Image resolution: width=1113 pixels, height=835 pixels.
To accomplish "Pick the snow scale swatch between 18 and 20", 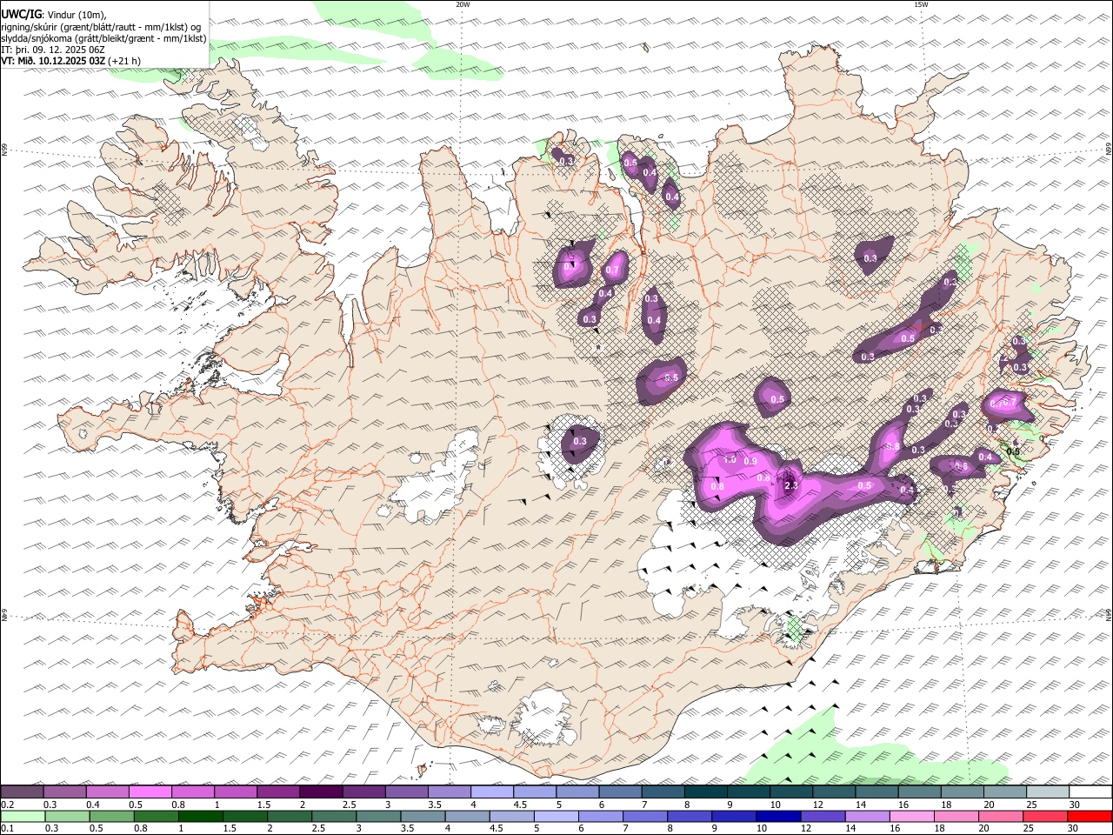I will [x=962, y=792].
